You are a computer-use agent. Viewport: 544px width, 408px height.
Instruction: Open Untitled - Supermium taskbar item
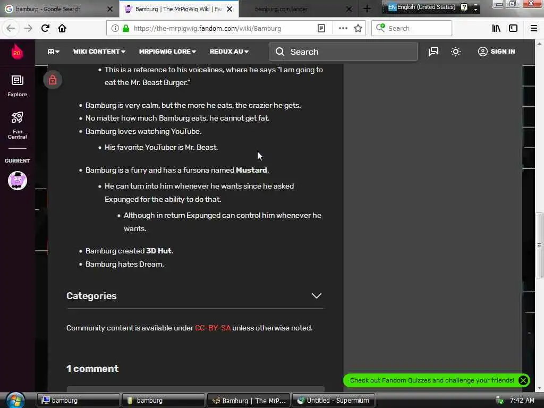click(334, 401)
